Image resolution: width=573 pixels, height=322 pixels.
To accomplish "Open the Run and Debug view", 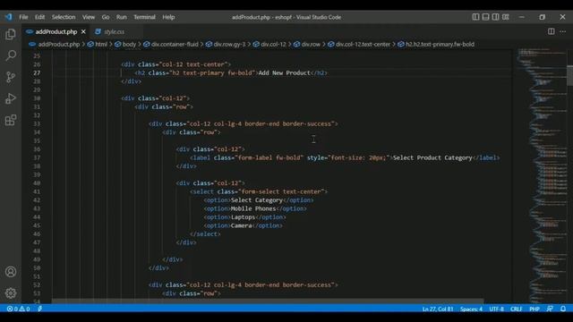I will click(11, 98).
